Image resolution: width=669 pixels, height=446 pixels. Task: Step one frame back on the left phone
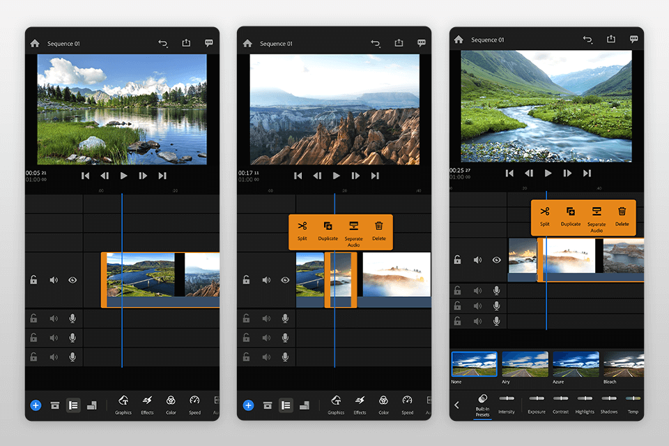(105, 176)
